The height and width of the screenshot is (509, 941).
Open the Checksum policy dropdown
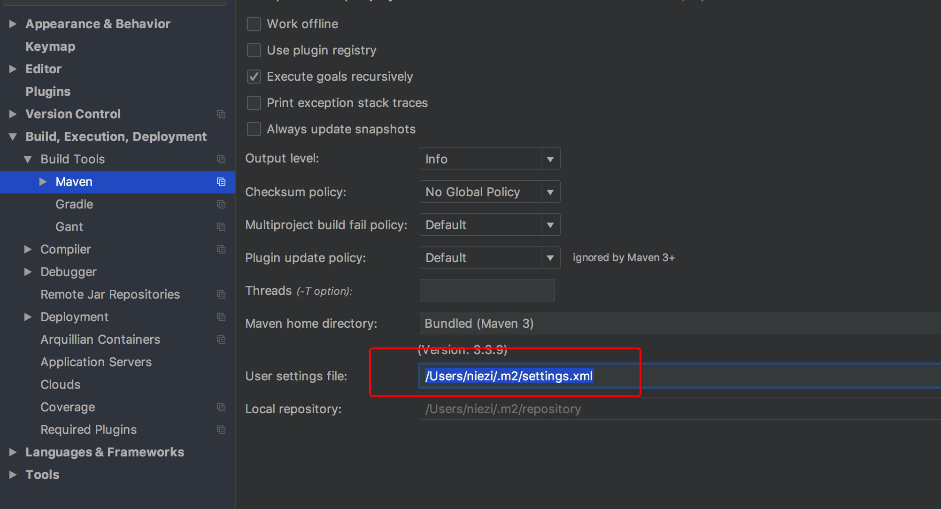[x=489, y=192]
